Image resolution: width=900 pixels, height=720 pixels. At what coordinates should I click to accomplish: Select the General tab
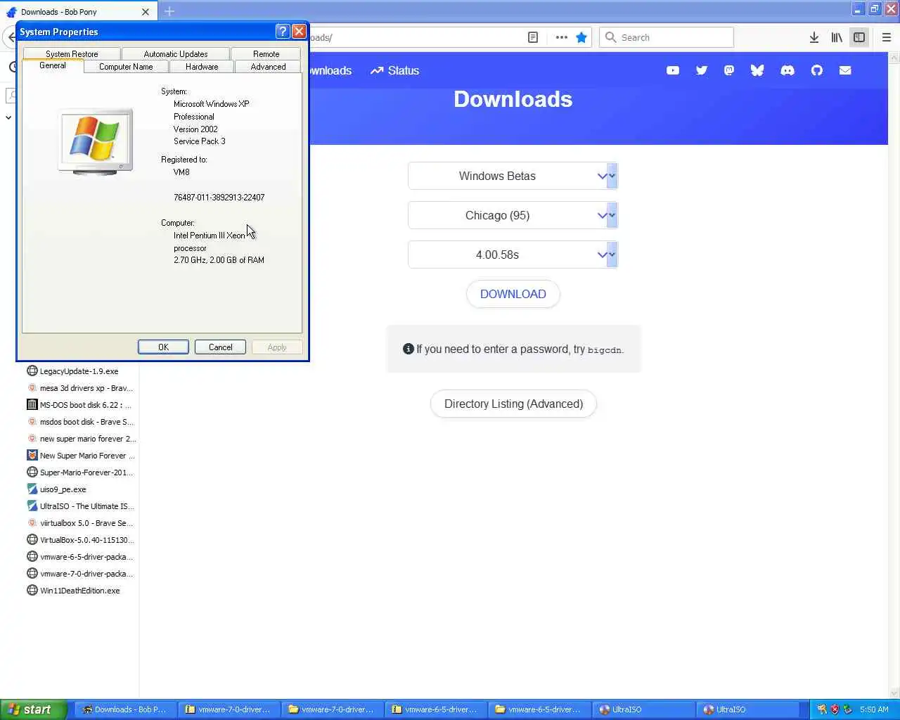(x=53, y=65)
